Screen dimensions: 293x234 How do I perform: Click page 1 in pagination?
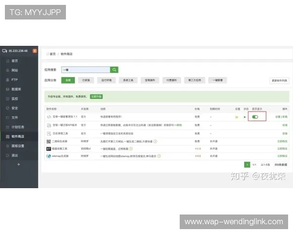(247, 165)
